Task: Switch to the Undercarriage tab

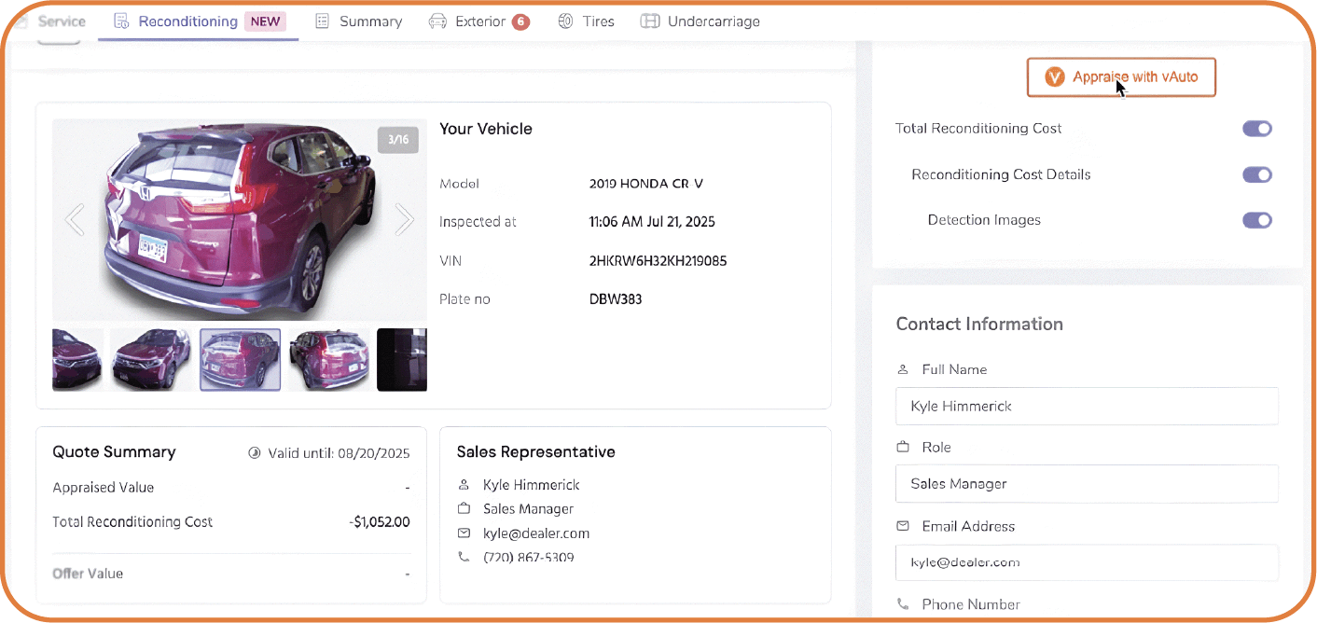Action: pyautogui.click(x=713, y=21)
